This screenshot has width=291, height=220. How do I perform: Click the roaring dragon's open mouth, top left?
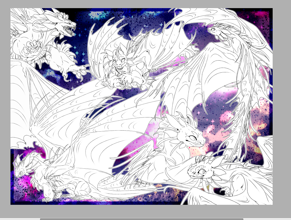70,31
